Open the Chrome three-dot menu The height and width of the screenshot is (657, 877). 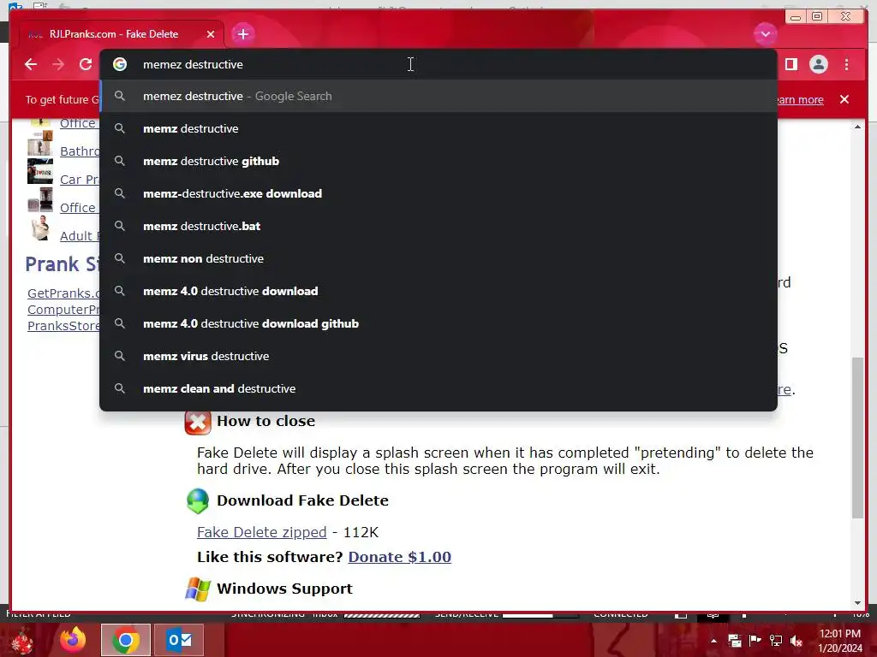[847, 64]
